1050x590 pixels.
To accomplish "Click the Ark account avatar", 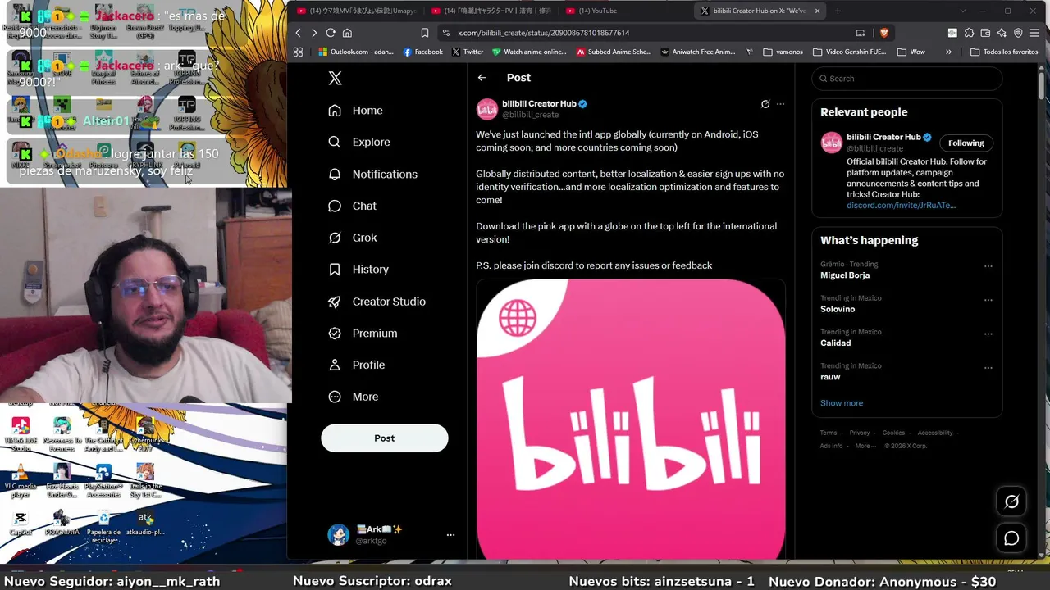I will tap(338, 535).
